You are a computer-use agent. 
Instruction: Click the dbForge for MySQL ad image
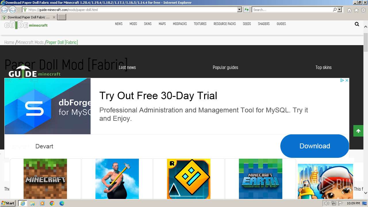(47, 106)
